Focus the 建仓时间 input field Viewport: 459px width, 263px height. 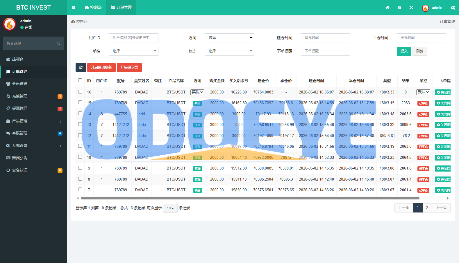(326, 38)
